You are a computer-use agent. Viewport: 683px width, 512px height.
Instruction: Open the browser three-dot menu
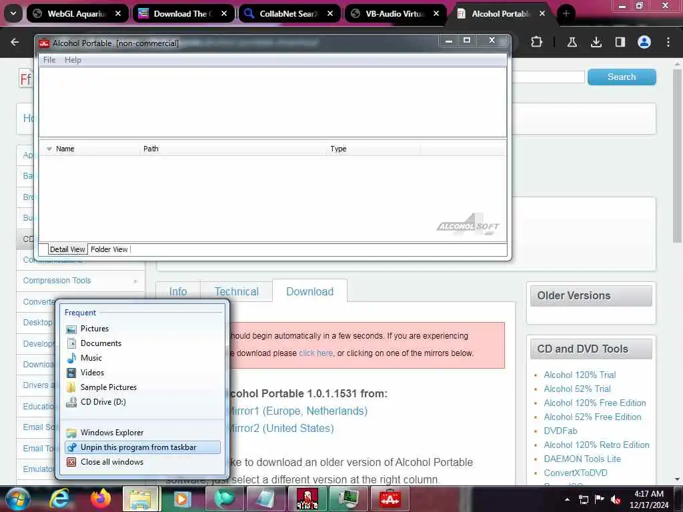tap(668, 42)
